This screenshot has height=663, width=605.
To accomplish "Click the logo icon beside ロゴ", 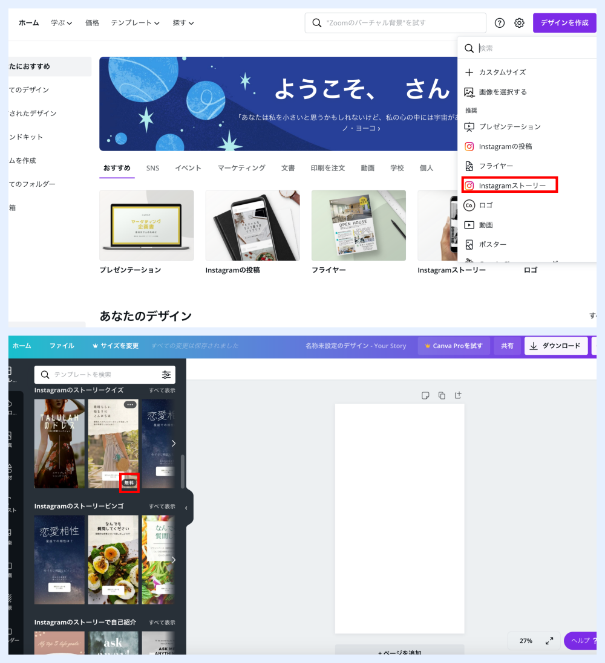I will click(x=469, y=205).
